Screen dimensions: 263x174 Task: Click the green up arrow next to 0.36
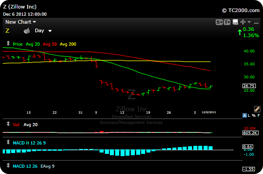(240, 32)
